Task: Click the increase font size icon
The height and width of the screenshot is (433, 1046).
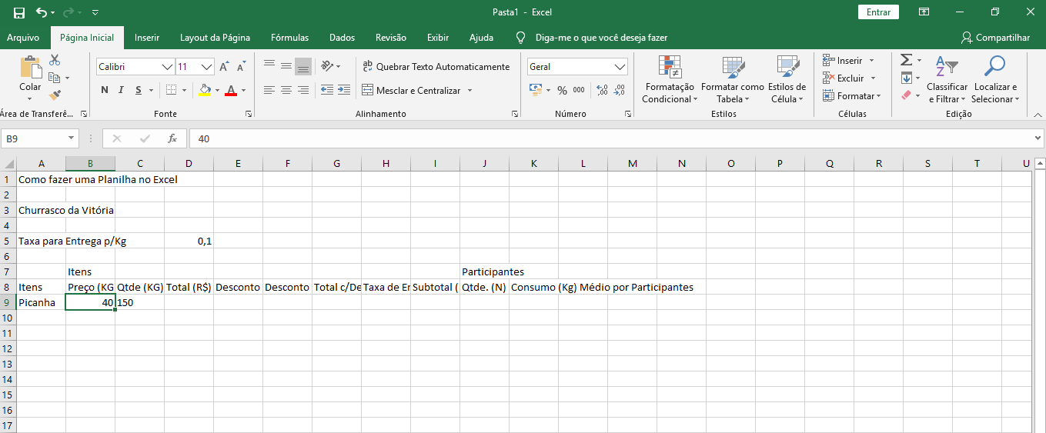Action: coord(225,67)
